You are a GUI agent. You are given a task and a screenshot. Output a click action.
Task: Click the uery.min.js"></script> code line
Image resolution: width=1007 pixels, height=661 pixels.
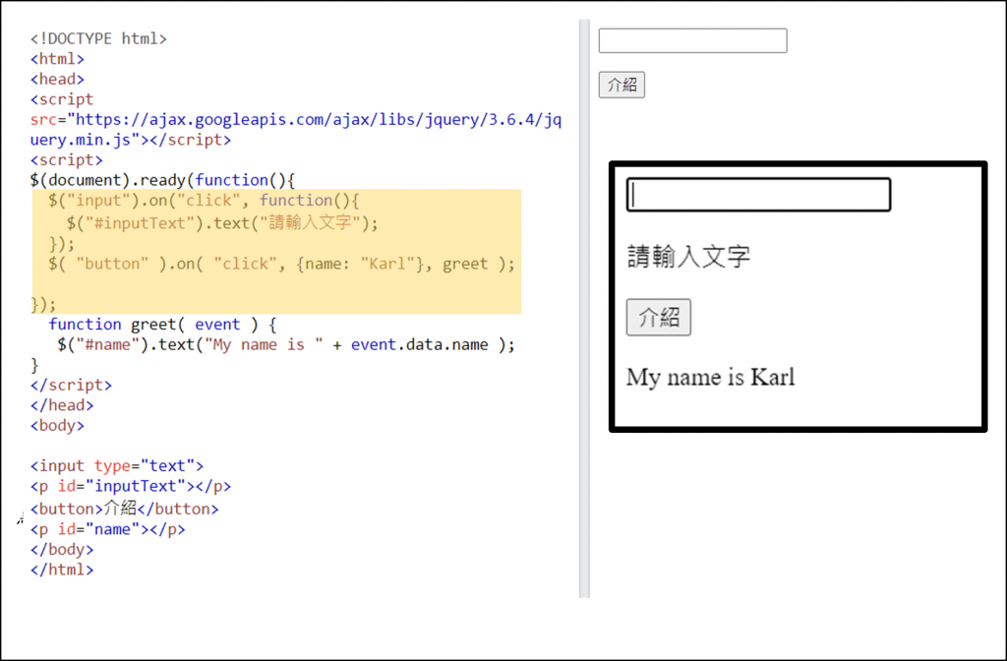tap(131, 140)
